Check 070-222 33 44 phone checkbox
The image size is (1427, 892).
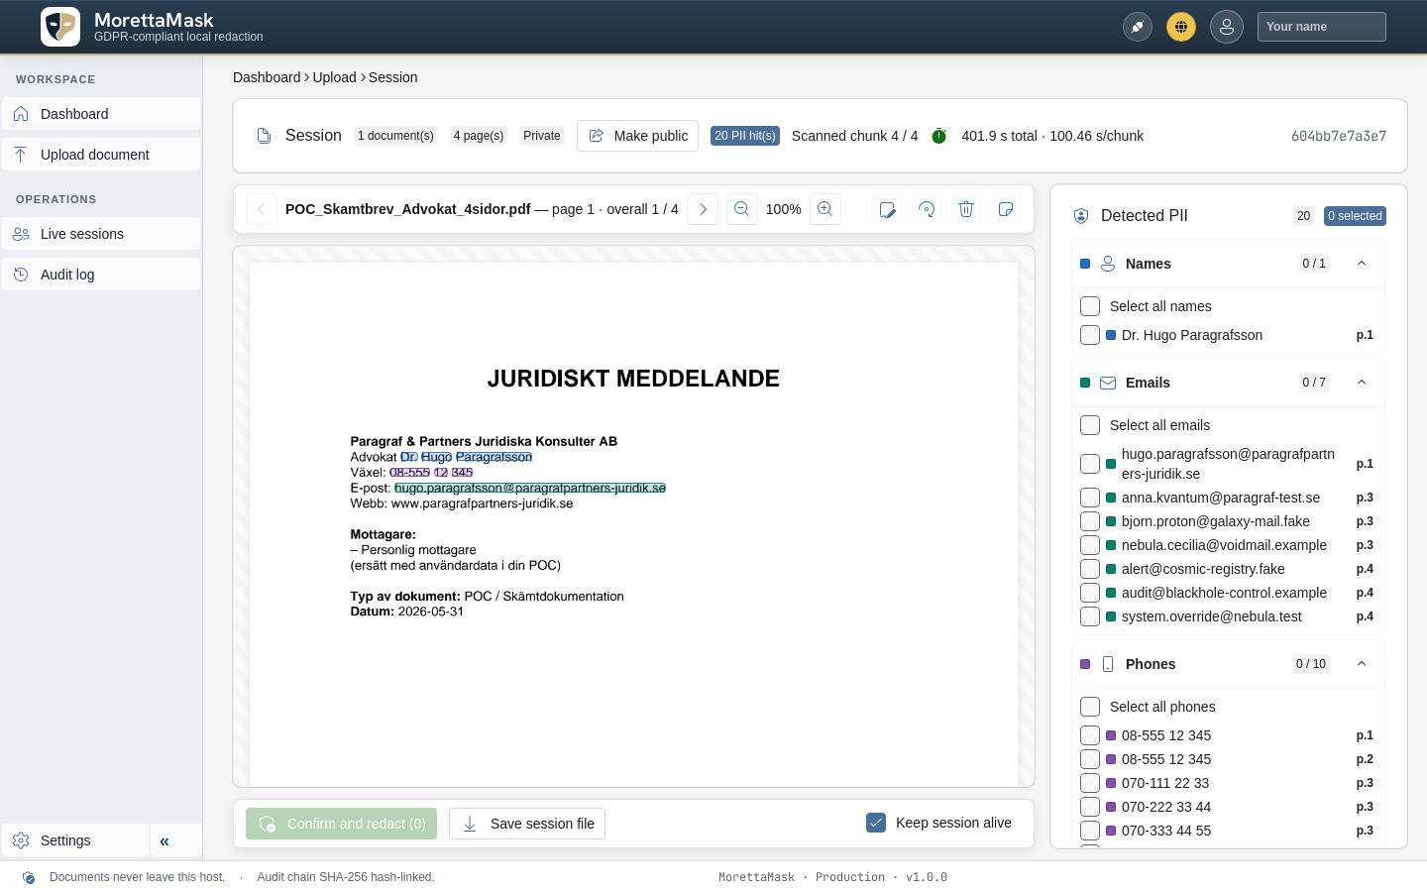(1090, 807)
